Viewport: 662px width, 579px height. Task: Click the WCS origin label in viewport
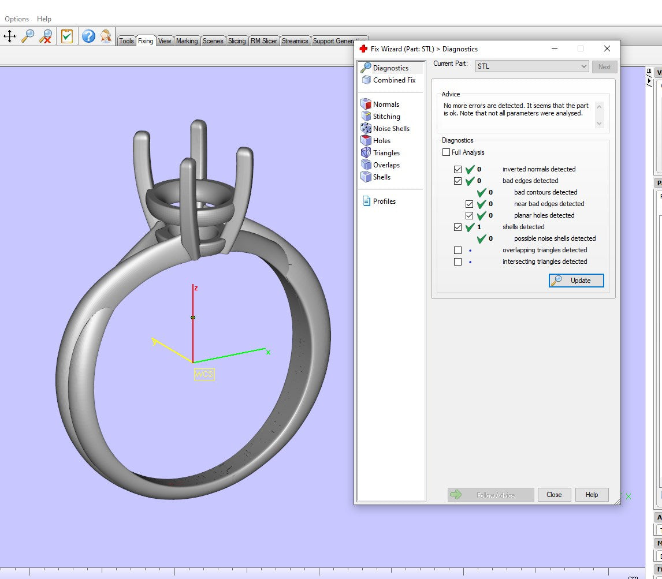point(204,374)
